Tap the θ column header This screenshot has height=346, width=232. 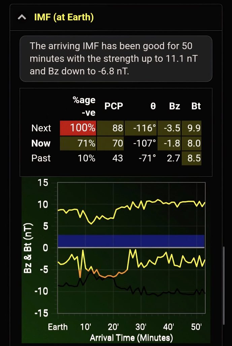153,106
